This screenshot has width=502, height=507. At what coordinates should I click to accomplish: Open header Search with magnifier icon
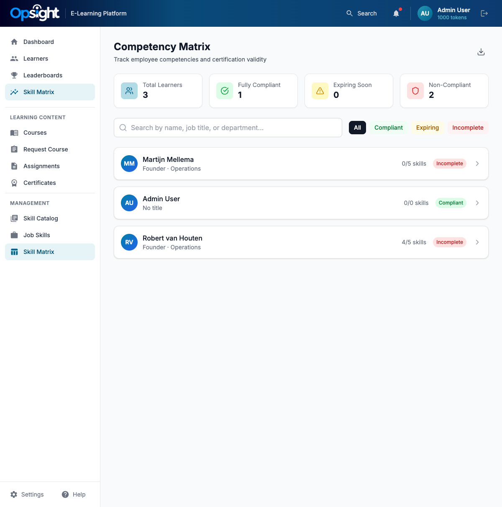[x=361, y=13]
